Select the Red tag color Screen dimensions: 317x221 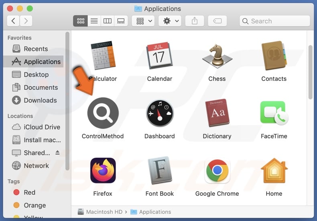pos(29,193)
